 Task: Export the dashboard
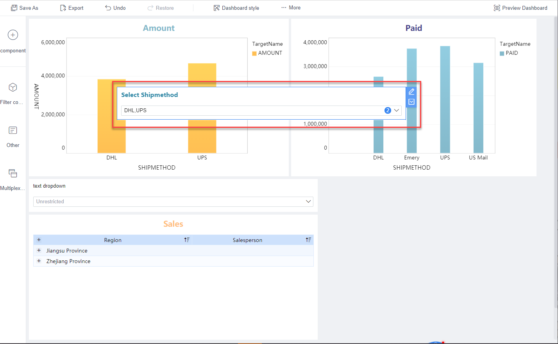(72, 8)
